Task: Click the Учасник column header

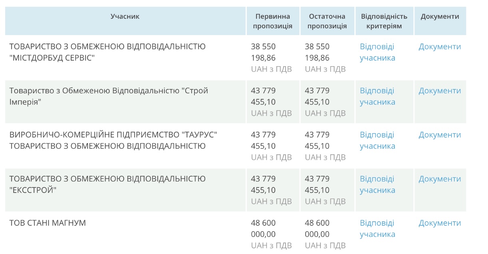Action: (125, 17)
